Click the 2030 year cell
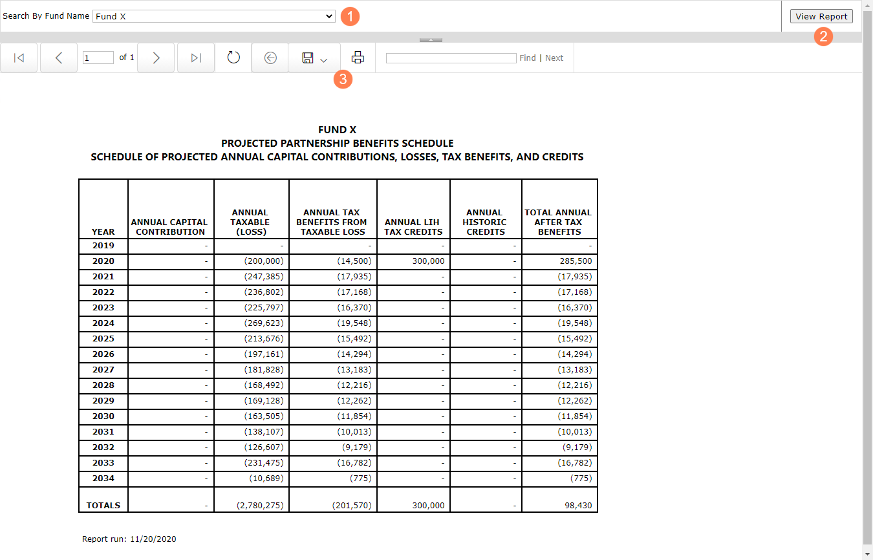The height and width of the screenshot is (560, 873). point(103,416)
